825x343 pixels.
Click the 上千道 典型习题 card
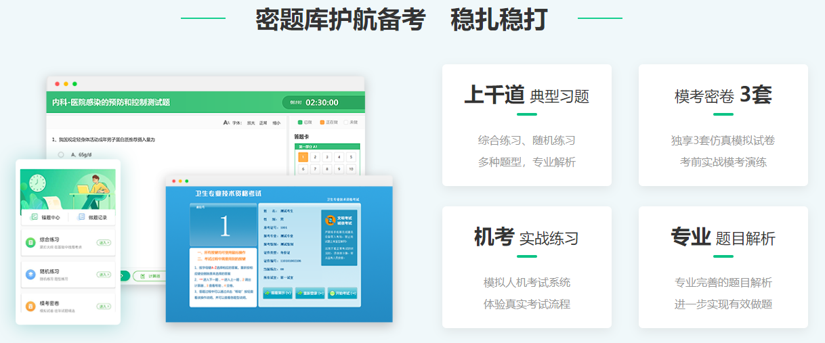526,125
